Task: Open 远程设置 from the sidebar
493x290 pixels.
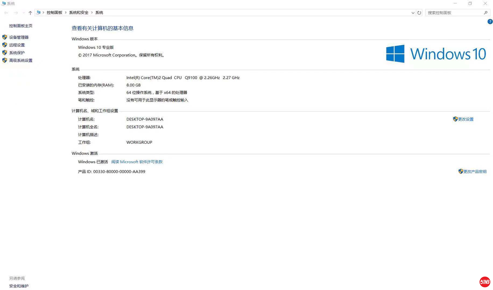Action: coord(17,45)
